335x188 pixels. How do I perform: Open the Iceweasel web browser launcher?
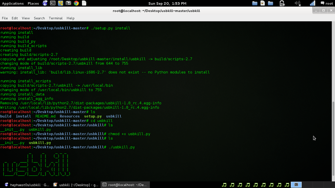pyautogui.click(x=45, y=3)
